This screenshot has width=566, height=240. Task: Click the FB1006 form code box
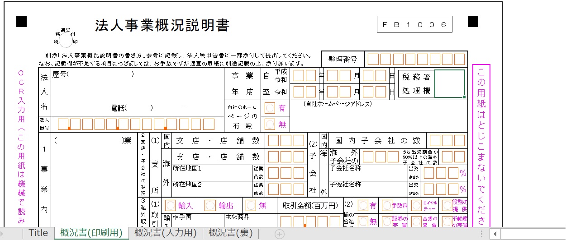[414, 24]
